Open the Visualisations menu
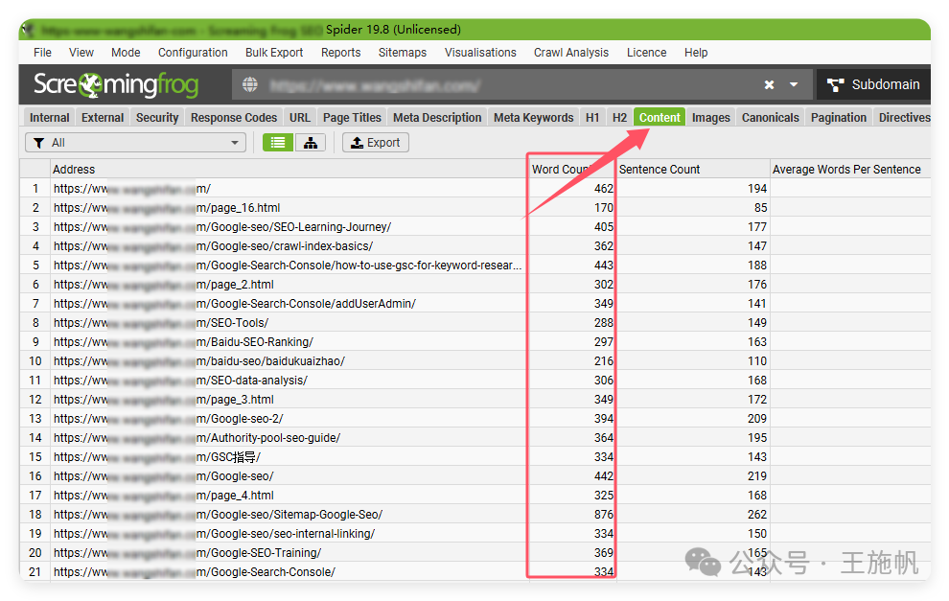949x601 pixels. click(x=480, y=53)
